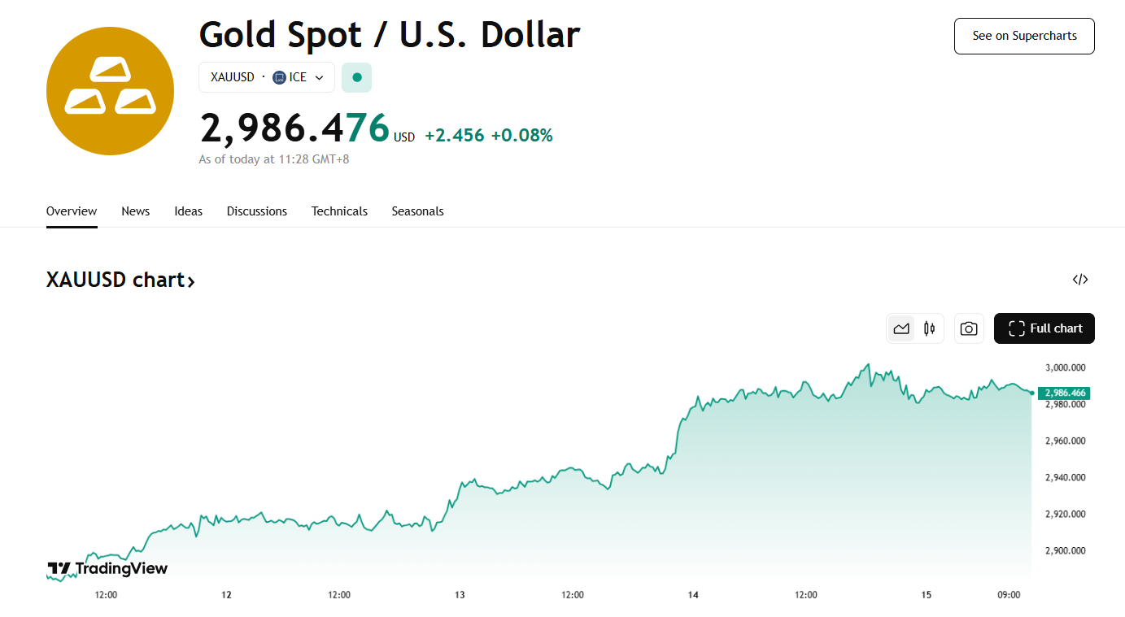Click the 2,986.466 current price label
The width and height of the screenshot is (1125, 617).
[1065, 393]
